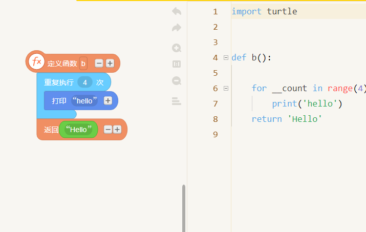Click the redo arrow icon

coord(177,28)
